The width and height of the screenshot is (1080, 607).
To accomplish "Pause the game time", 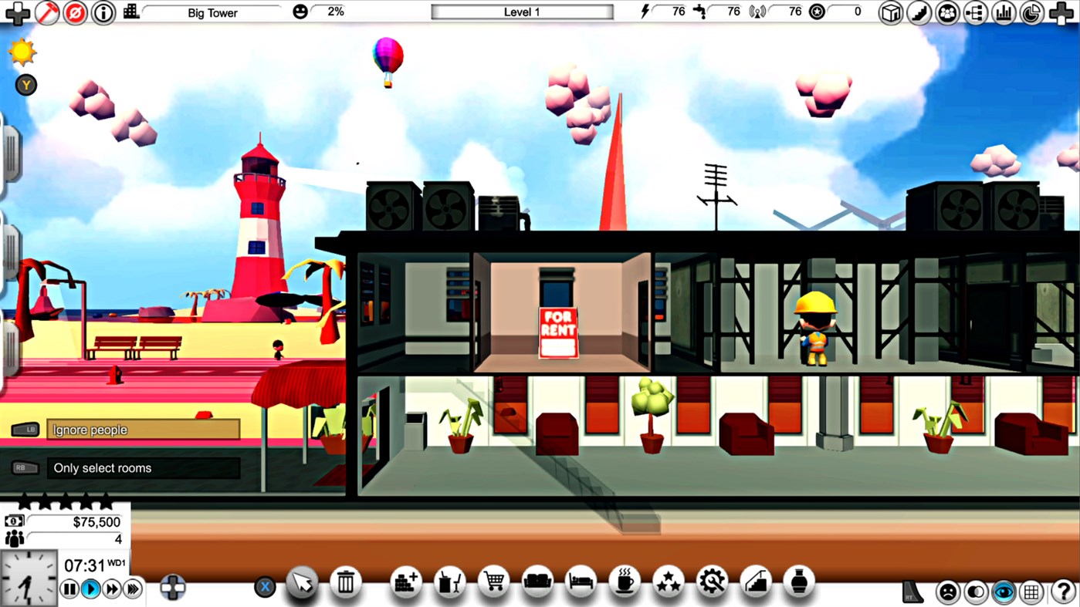I will (69, 589).
